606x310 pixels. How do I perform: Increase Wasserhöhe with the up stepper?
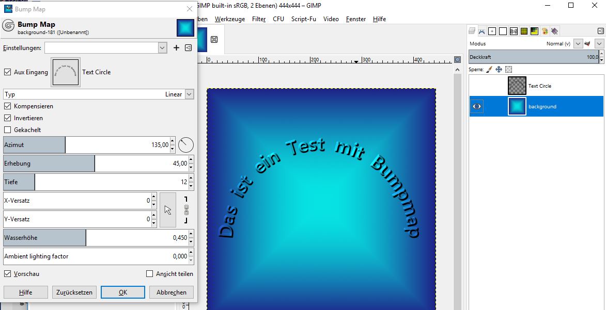(x=191, y=234)
